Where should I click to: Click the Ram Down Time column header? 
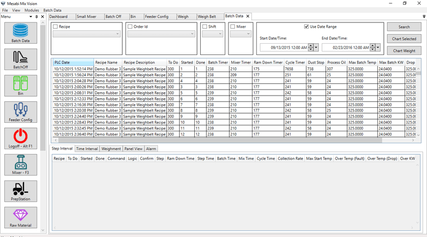(x=180, y=159)
